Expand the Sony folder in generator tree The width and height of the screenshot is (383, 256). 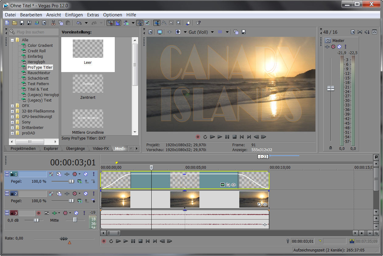(x=12, y=122)
